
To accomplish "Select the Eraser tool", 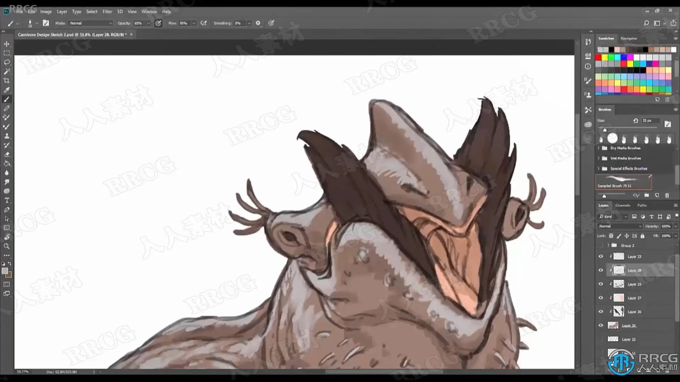I will click(x=7, y=154).
